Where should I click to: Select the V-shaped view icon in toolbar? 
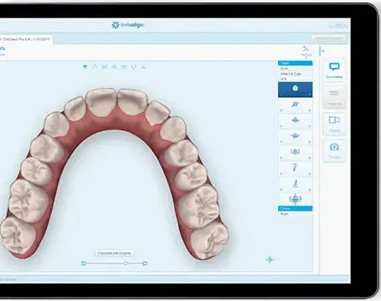134,67
